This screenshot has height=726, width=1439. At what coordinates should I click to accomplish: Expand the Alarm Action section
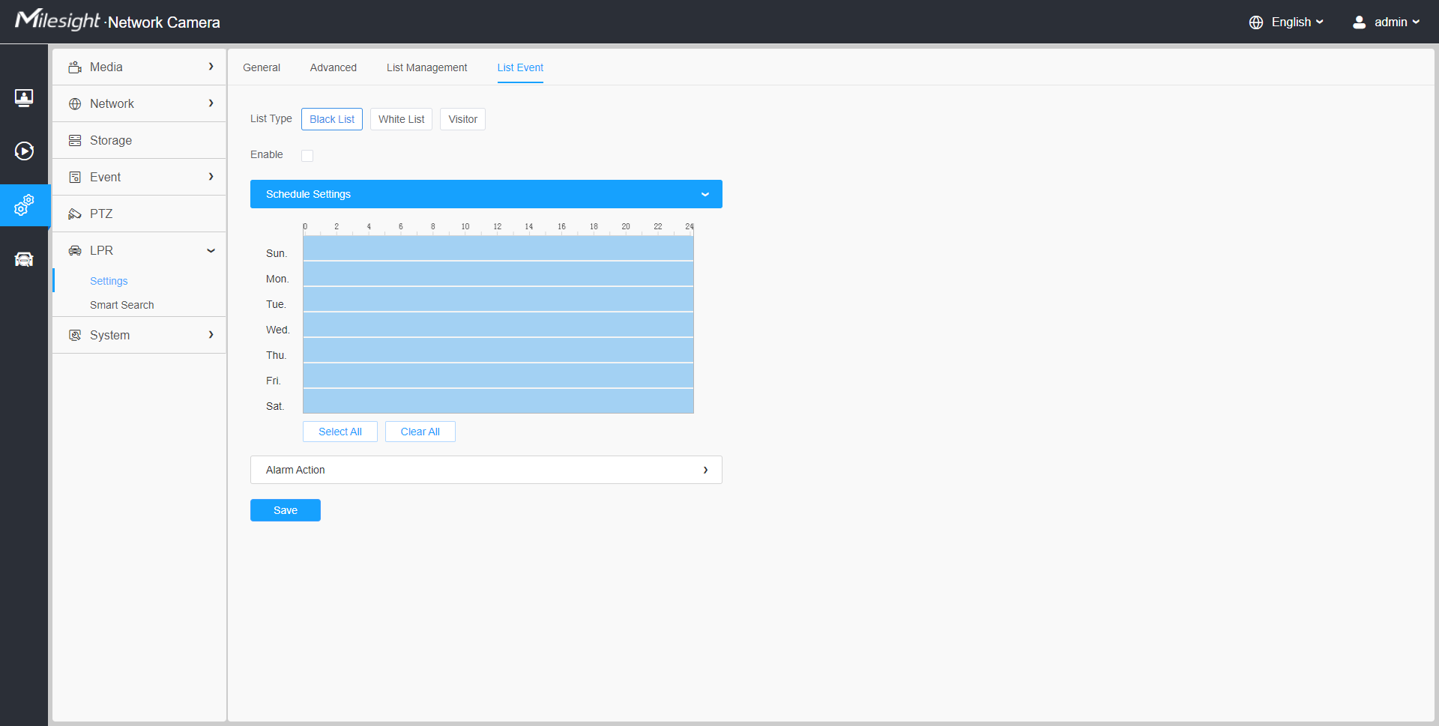486,470
